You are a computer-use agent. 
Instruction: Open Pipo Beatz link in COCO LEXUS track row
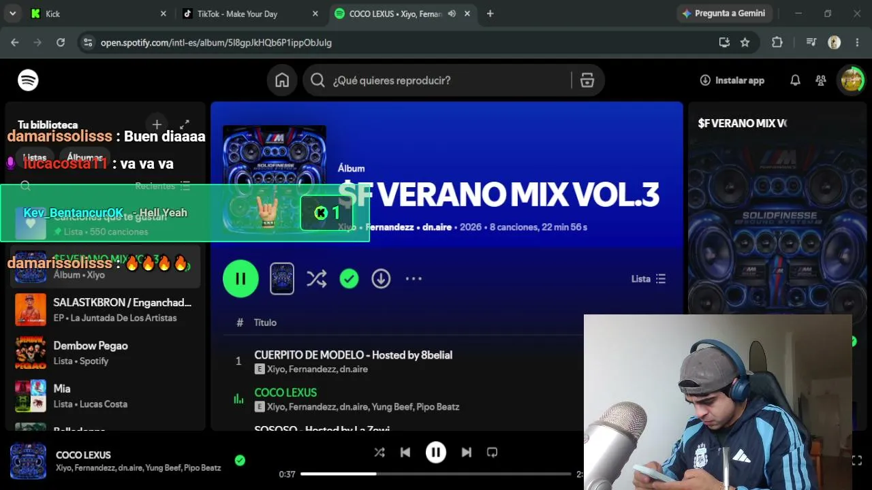coord(438,407)
